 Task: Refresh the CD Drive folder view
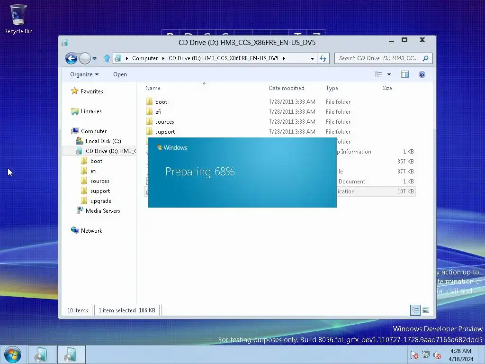pyautogui.click(x=323, y=58)
